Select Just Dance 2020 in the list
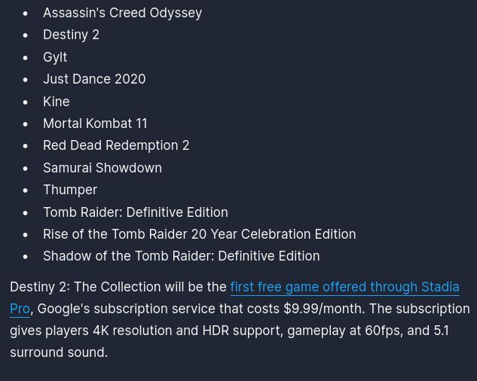 pyautogui.click(x=94, y=79)
